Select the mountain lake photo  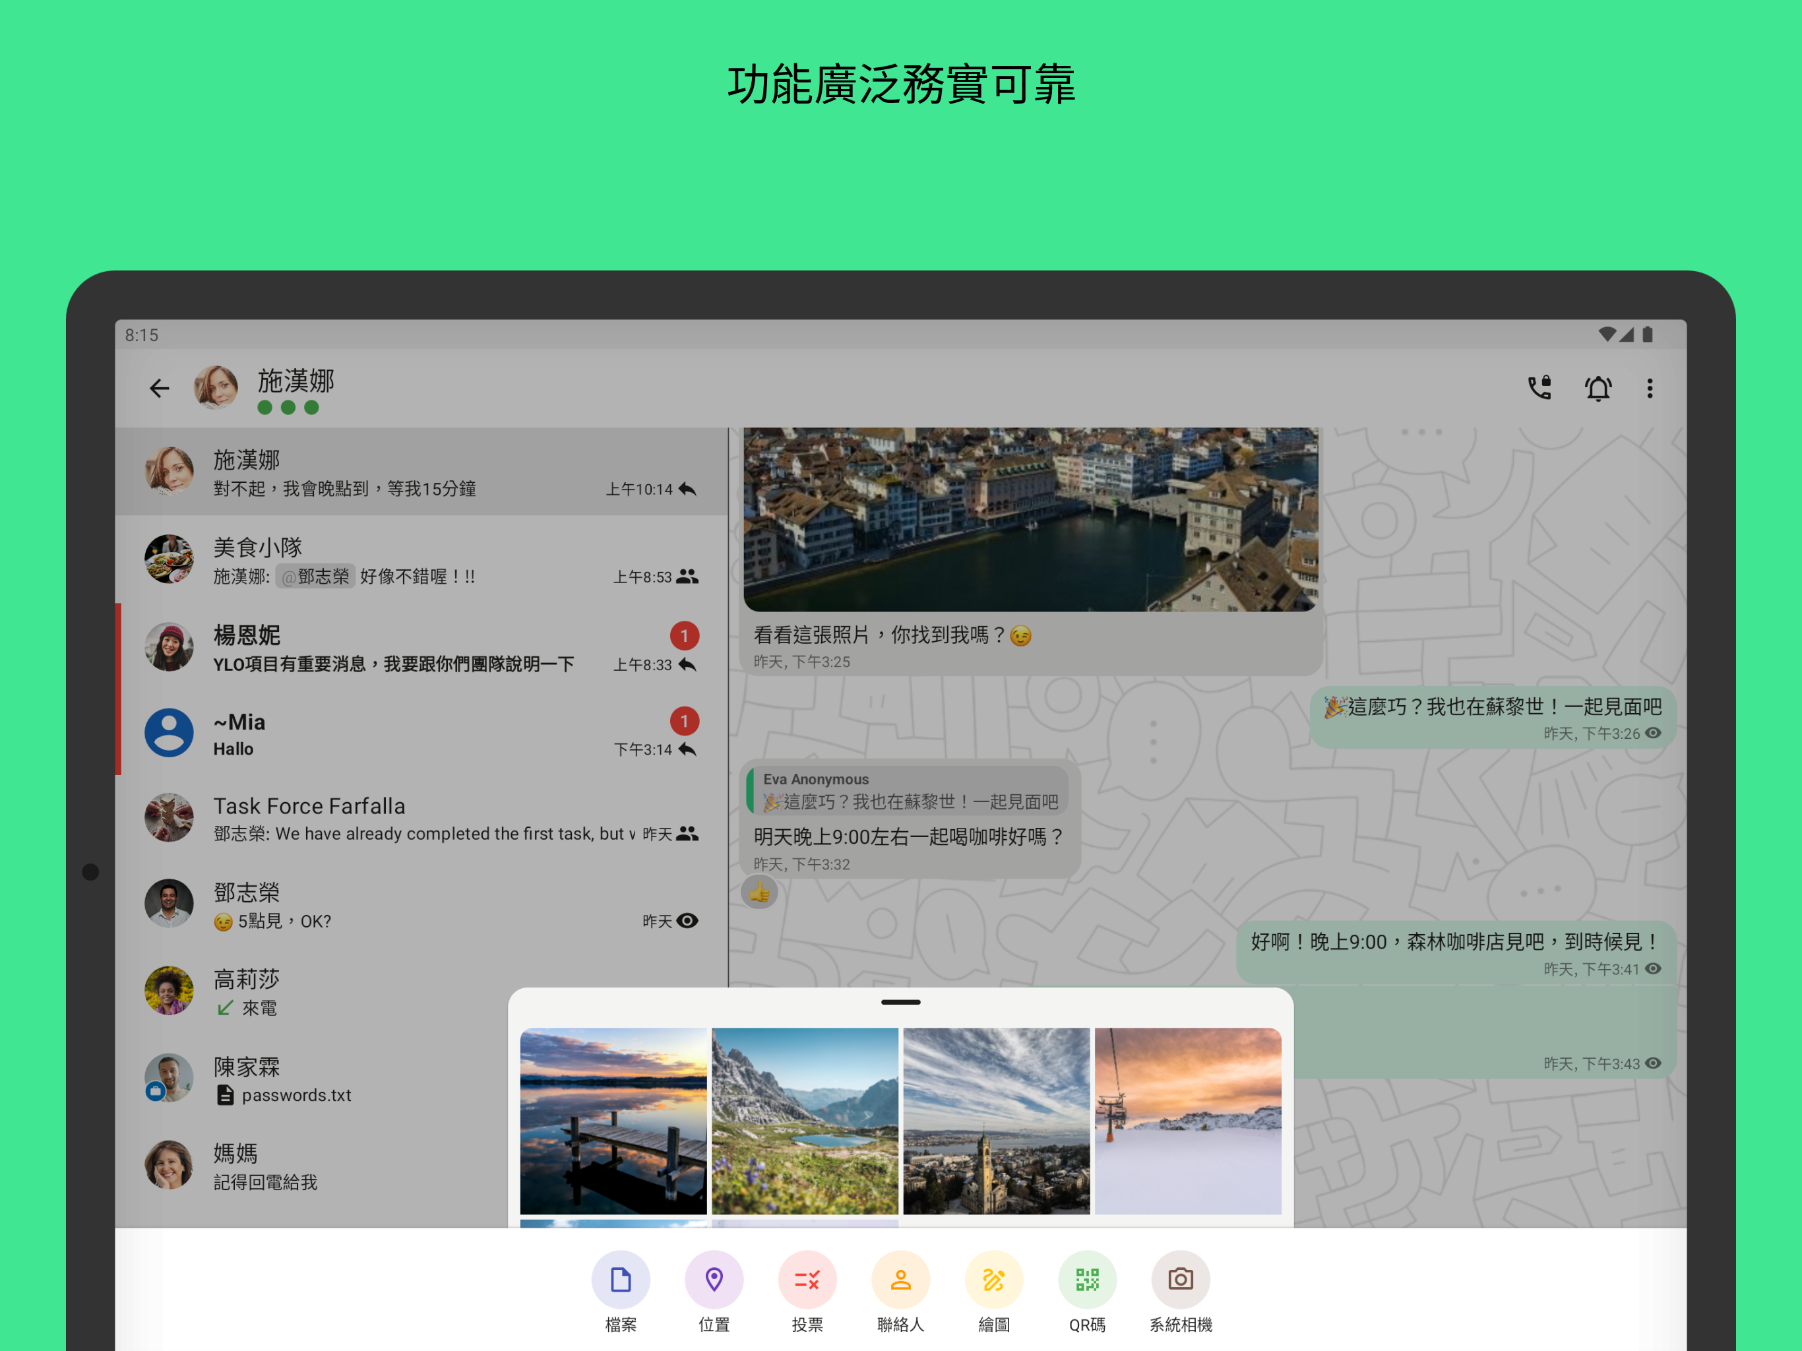point(805,1121)
